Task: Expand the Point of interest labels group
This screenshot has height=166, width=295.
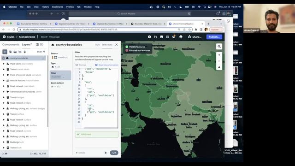Action: click(x=4, y=75)
